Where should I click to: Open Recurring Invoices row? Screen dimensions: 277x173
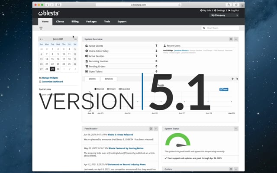[x=121, y=61]
